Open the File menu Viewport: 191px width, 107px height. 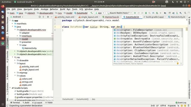pyautogui.click(x=8, y=9)
